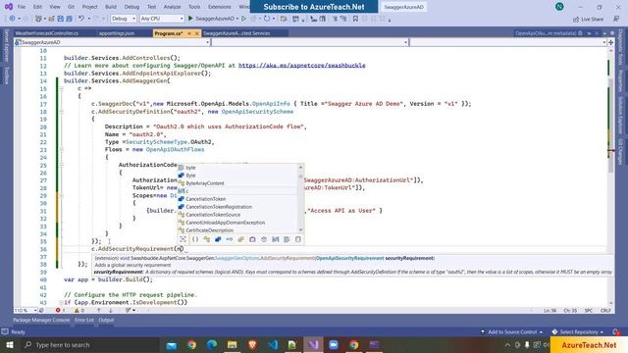Click the Windows Start button
The height and width of the screenshot is (353, 628).
pyautogui.click(x=9, y=344)
